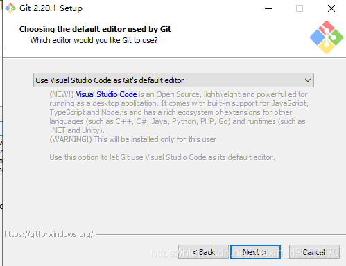
Task: Cancel the Git setup
Action: [x=314, y=252]
